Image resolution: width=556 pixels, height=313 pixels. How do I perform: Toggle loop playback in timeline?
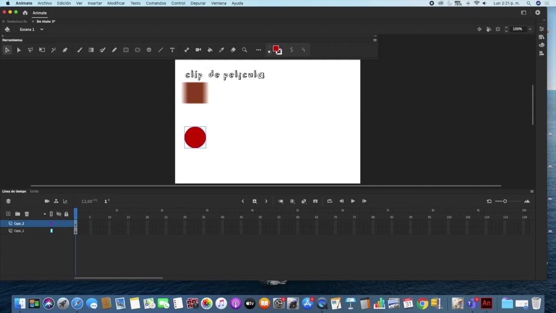pyautogui.click(x=330, y=201)
